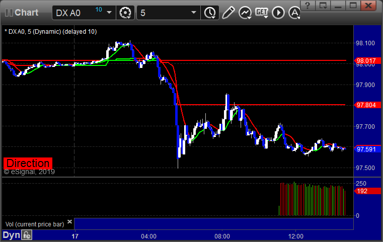The image size is (383, 242).
Task: Open the studies chart-line icon
Action: click(245, 13)
